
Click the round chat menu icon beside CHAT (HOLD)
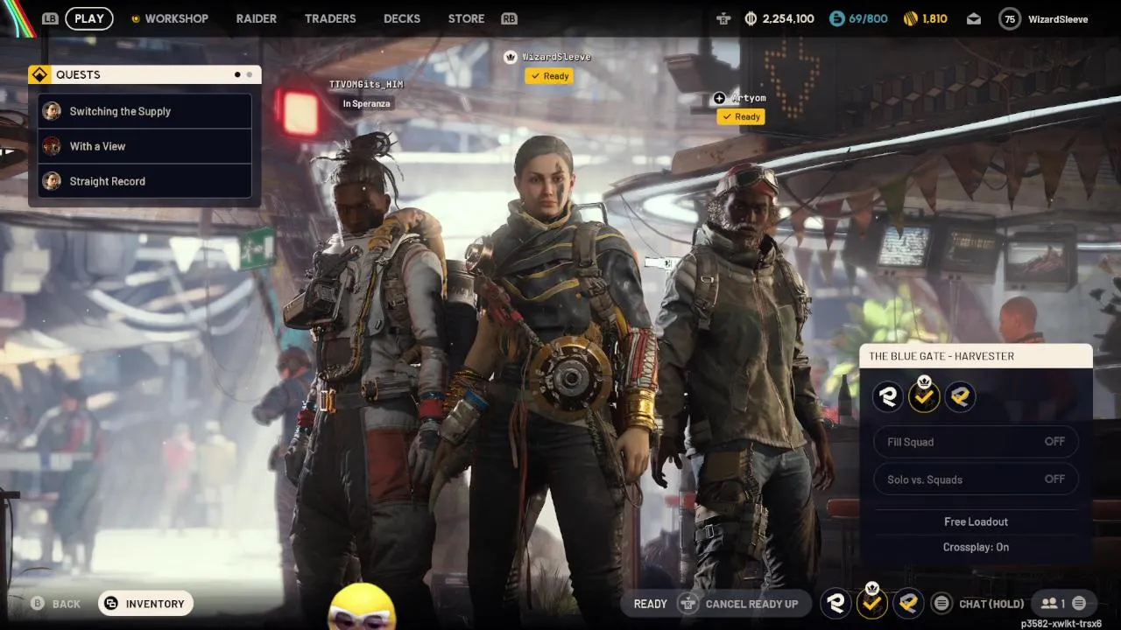tap(941, 603)
